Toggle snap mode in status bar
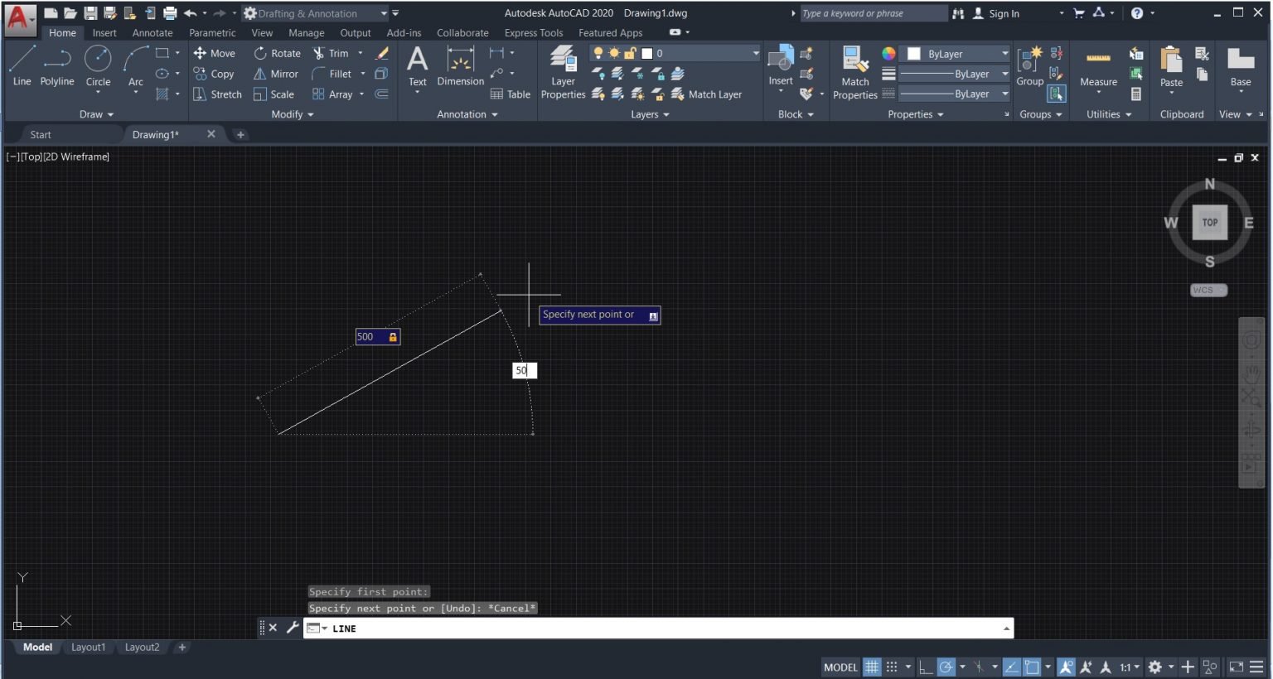Viewport: 1273px width, 679px height. [x=893, y=667]
